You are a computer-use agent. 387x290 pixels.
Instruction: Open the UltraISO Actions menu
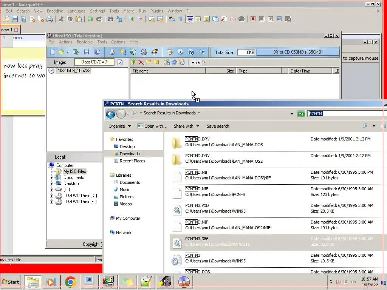pyautogui.click(x=66, y=42)
